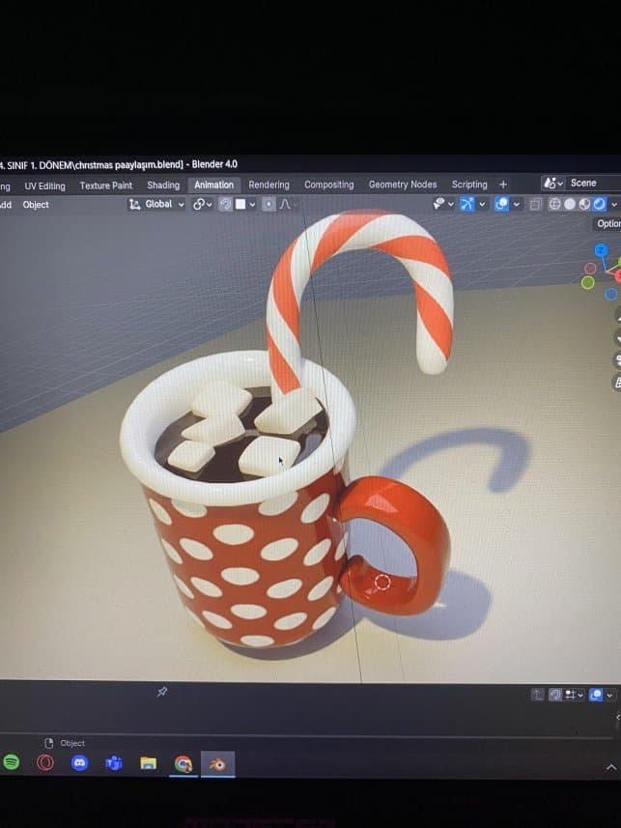The width and height of the screenshot is (621, 828).
Task: Expand the gizmo options dropdown arrow
Action: pos(482,205)
